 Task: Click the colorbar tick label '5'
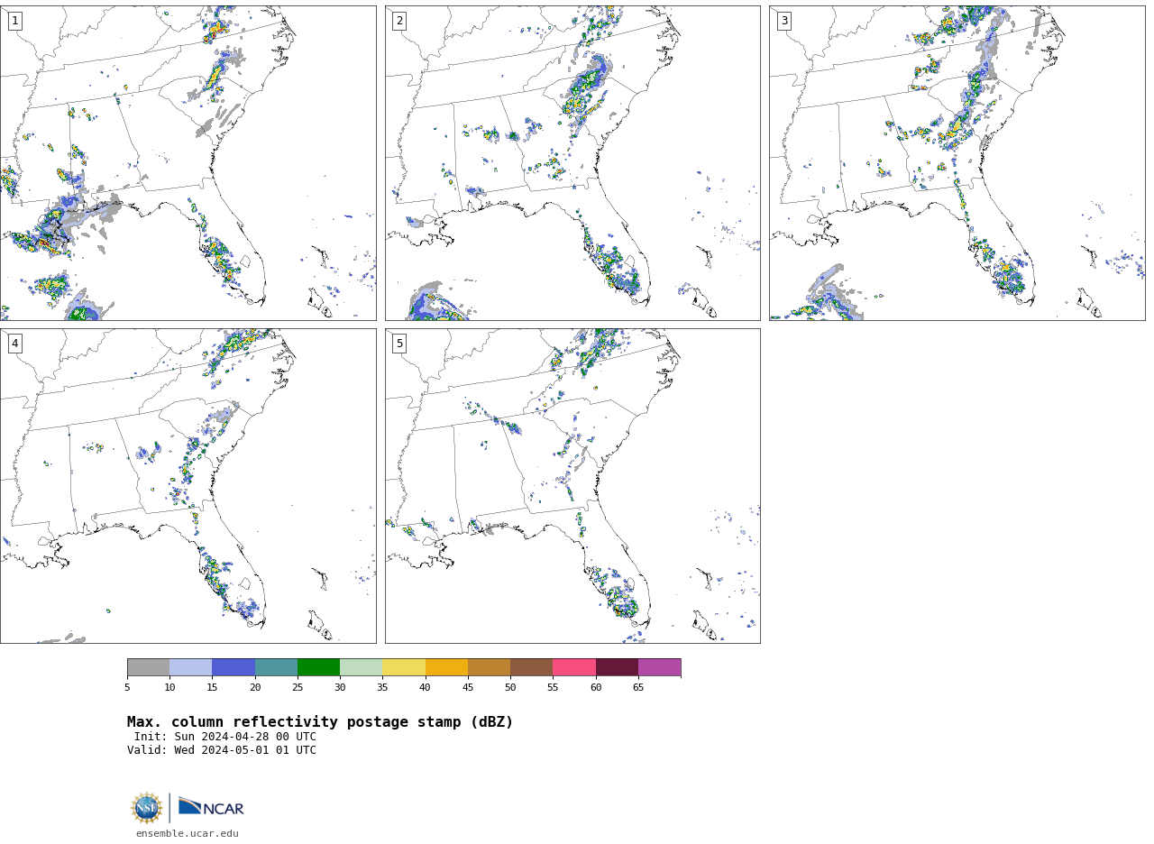pyautogui.click(x=127, y=688)
